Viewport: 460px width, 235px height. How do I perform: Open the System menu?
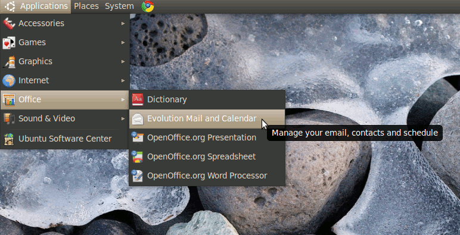point(119,6)
